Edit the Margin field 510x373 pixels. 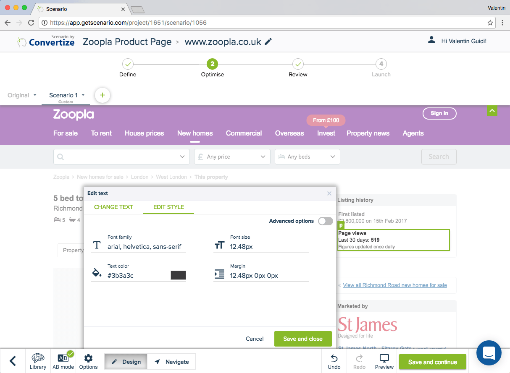[269, 275]
